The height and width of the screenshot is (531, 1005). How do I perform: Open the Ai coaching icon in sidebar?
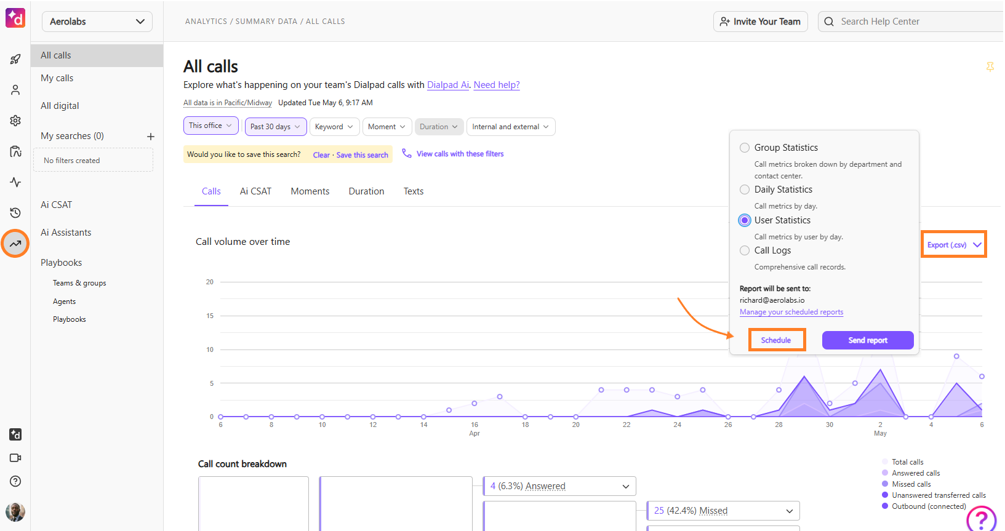pyautogui.click(x=15, y=151)
